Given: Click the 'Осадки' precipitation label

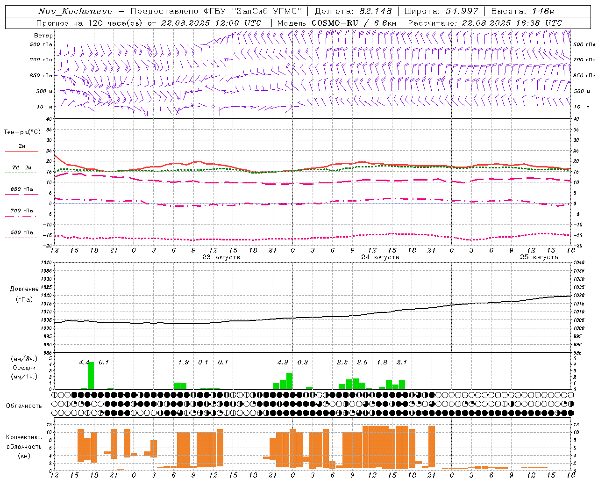Looking at the screenshot, I should (x=24, y=368).
